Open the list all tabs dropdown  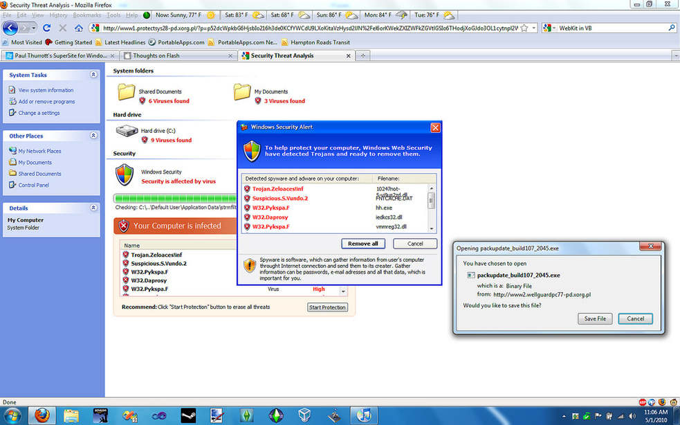pos(676,55)
